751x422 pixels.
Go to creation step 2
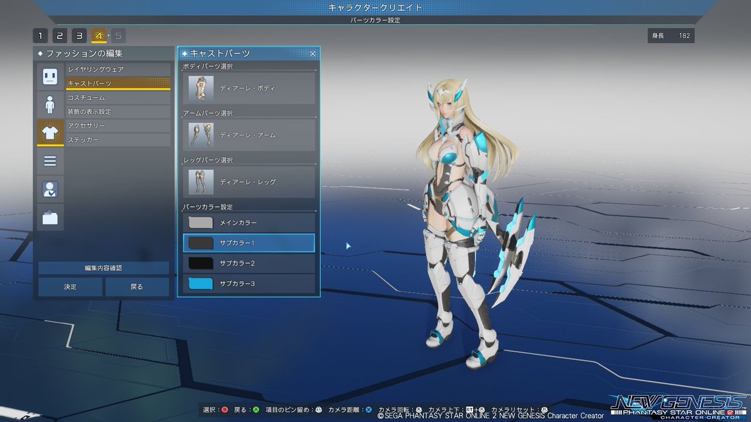(60, 36)
